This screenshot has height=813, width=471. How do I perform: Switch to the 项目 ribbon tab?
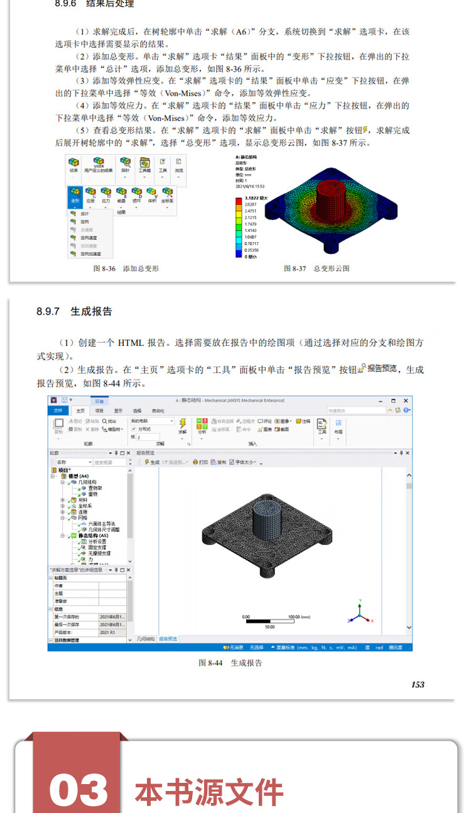tap(99, 411)
